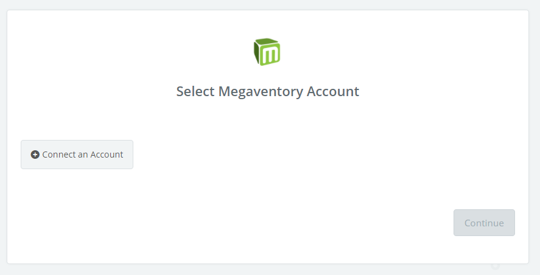Select the gray ring at the panel's bottom edge
The height and width of the screenshot is (275, 540).
(x=495, y=266)
